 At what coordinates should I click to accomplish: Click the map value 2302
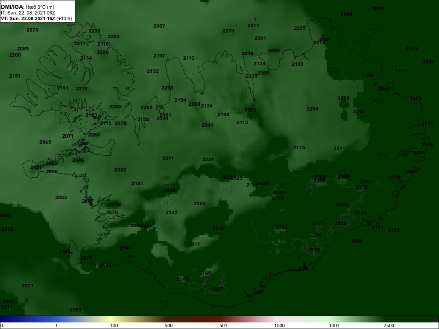pyautogui.click(x=120, y=170)
